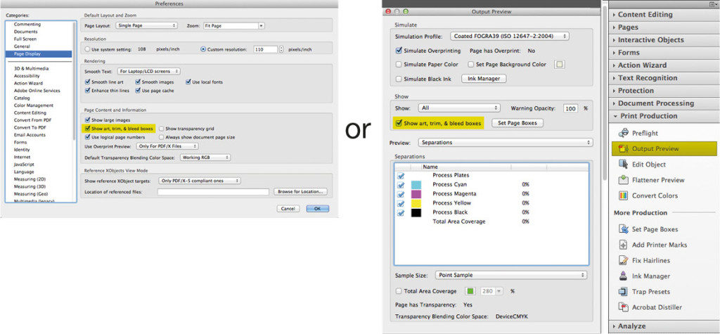This screenshot has width=720, height=334.
Task: Open Flattener Preview
Action: (651, 180)
